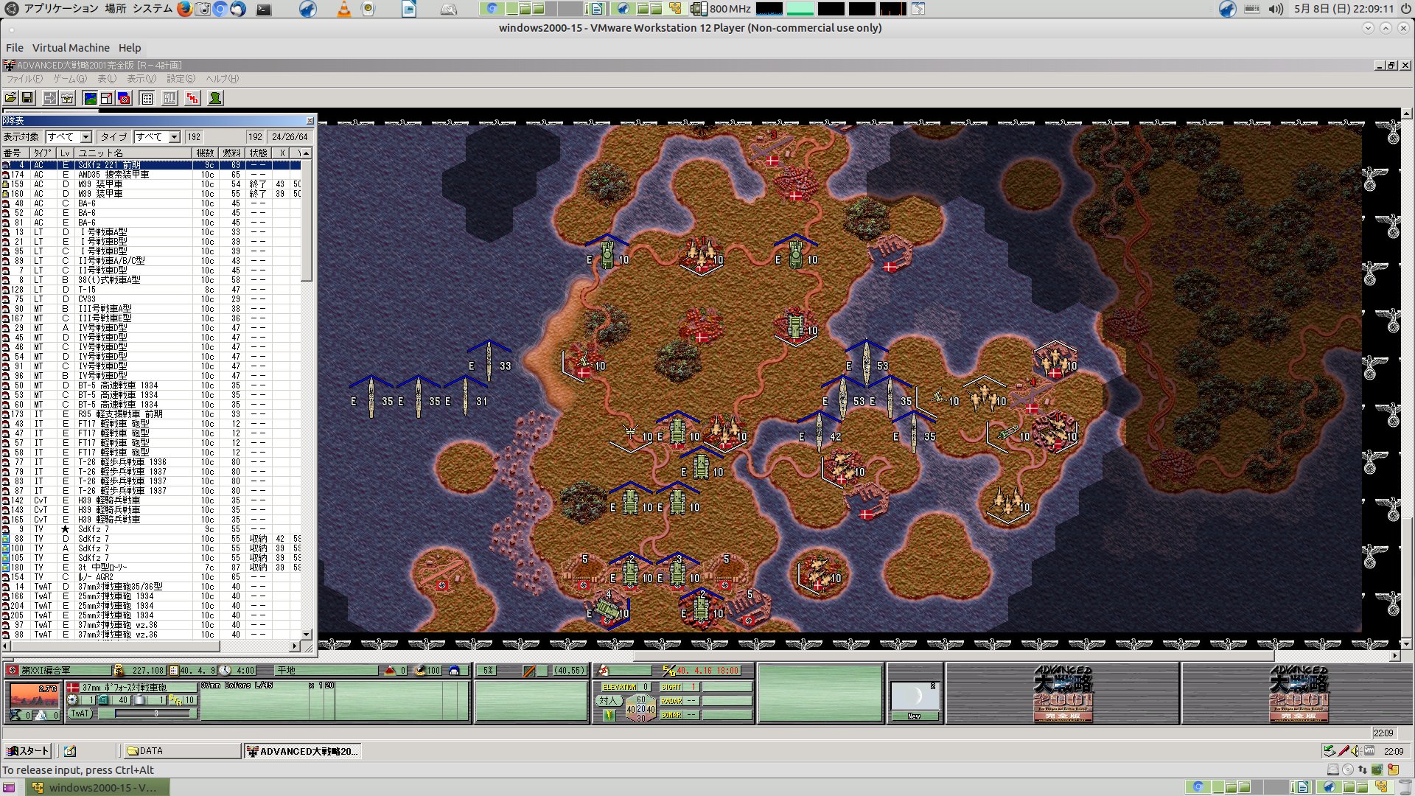
Task: Select the R35 軽支援戦車 前期 row
Action: 152,414
